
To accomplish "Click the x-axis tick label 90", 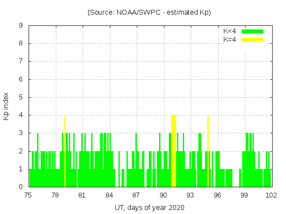I will point(163,195).
